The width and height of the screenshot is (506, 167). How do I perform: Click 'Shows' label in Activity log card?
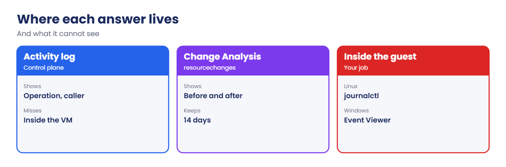[x=32, y=86]
